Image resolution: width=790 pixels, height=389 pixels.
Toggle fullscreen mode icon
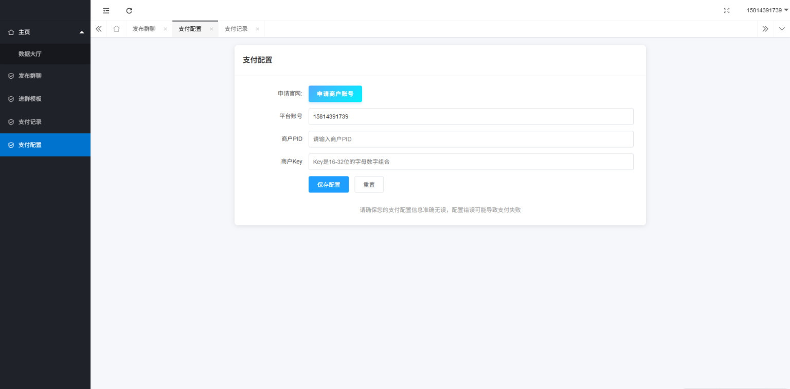(x=727, y=10)
